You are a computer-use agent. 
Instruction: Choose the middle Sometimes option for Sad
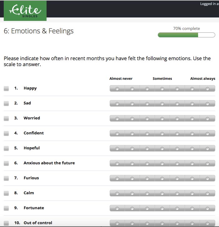click(x=162, y=104)
